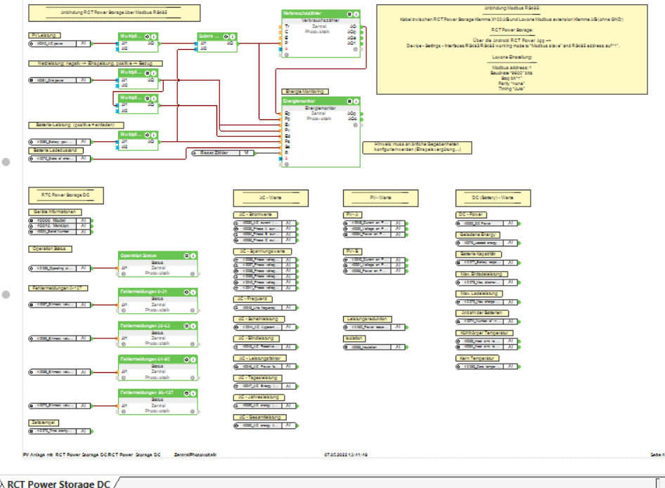Select the Fehlermeldungen 0-127 note label
Viewport: 665px width, 488px height.
click(x=58, y=289)
